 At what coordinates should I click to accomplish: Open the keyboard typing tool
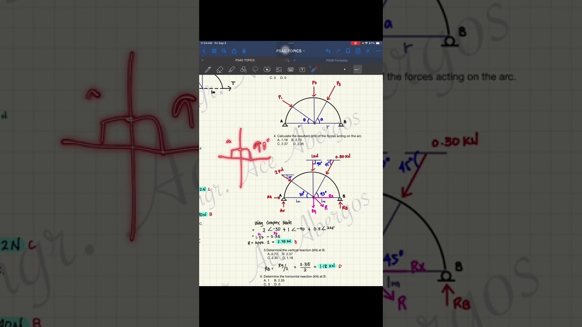point(291,69)
